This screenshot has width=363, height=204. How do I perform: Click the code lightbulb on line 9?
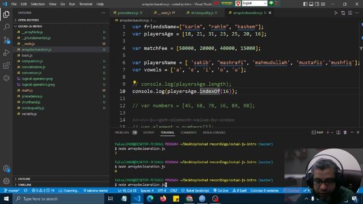[134, 83]
